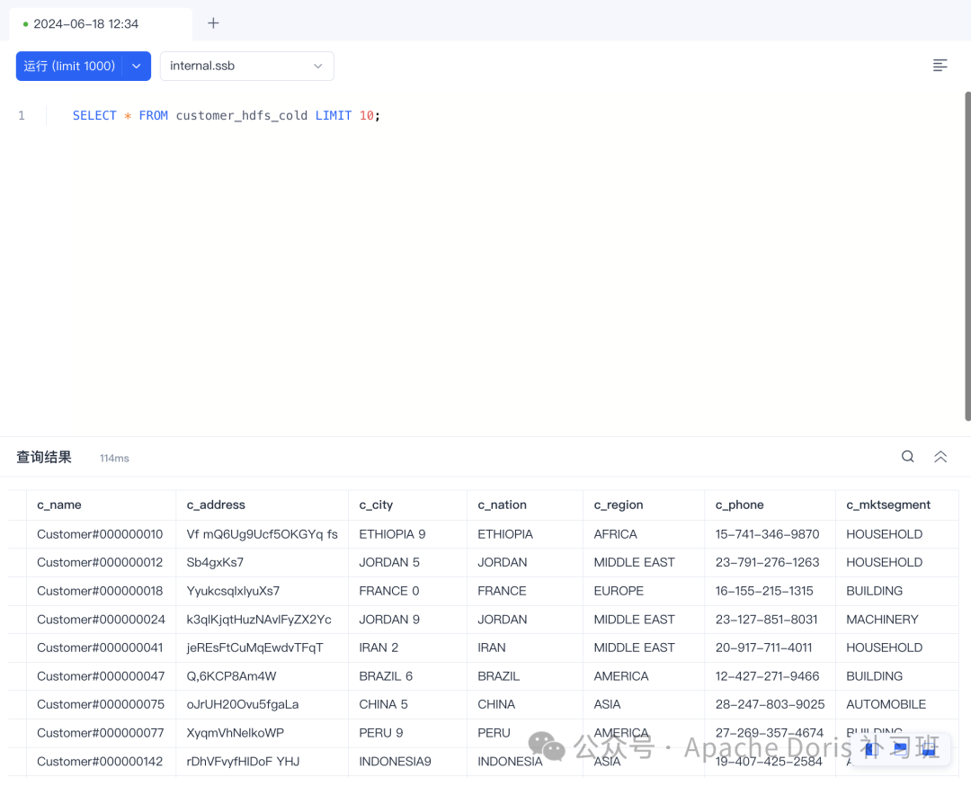Screen dimensions: 971x786
Task: Select cell Customer#000000142
Action: [100, 761]
